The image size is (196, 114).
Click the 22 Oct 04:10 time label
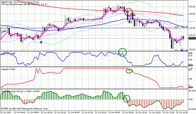pyautogui.click(x=19, y=112)
